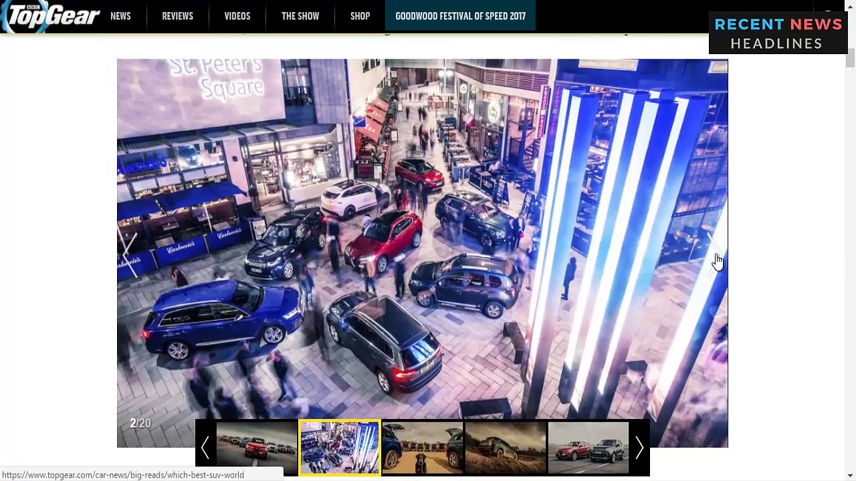Image resolution: width=856 pixels, height=481 pixels.
Task: Select the off-road dirt SUV thumbnail
Action: 506,448
